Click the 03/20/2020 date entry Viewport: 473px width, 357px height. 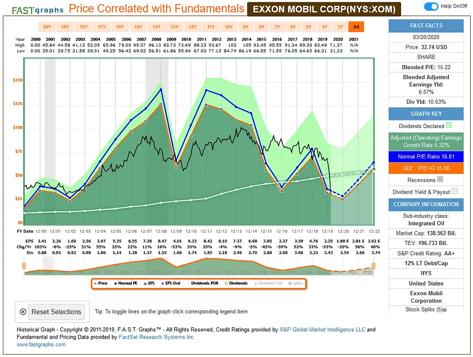[x=426, y=37]
